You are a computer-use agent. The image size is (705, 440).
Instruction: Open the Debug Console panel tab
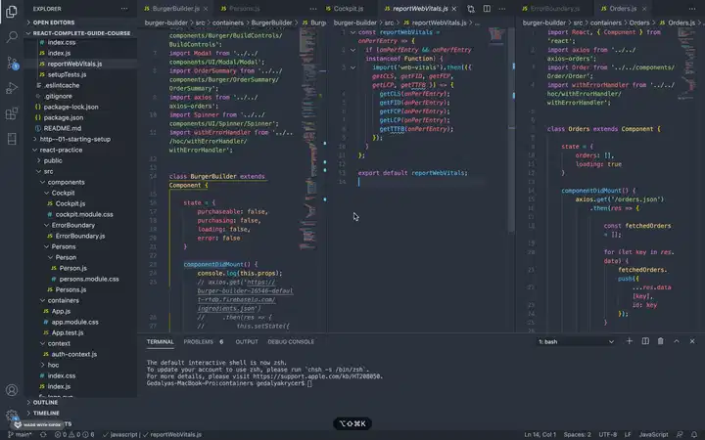pyautogui.click(x=291, y=341)
